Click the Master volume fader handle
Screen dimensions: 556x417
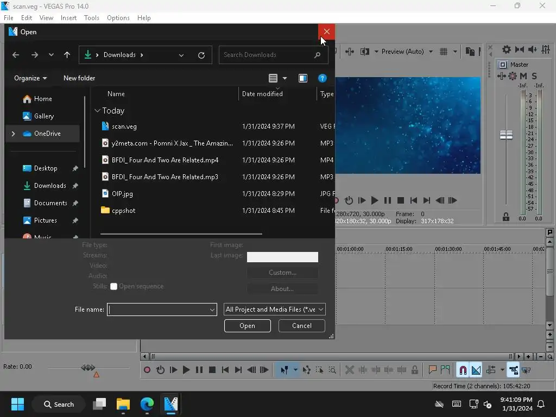507,135
